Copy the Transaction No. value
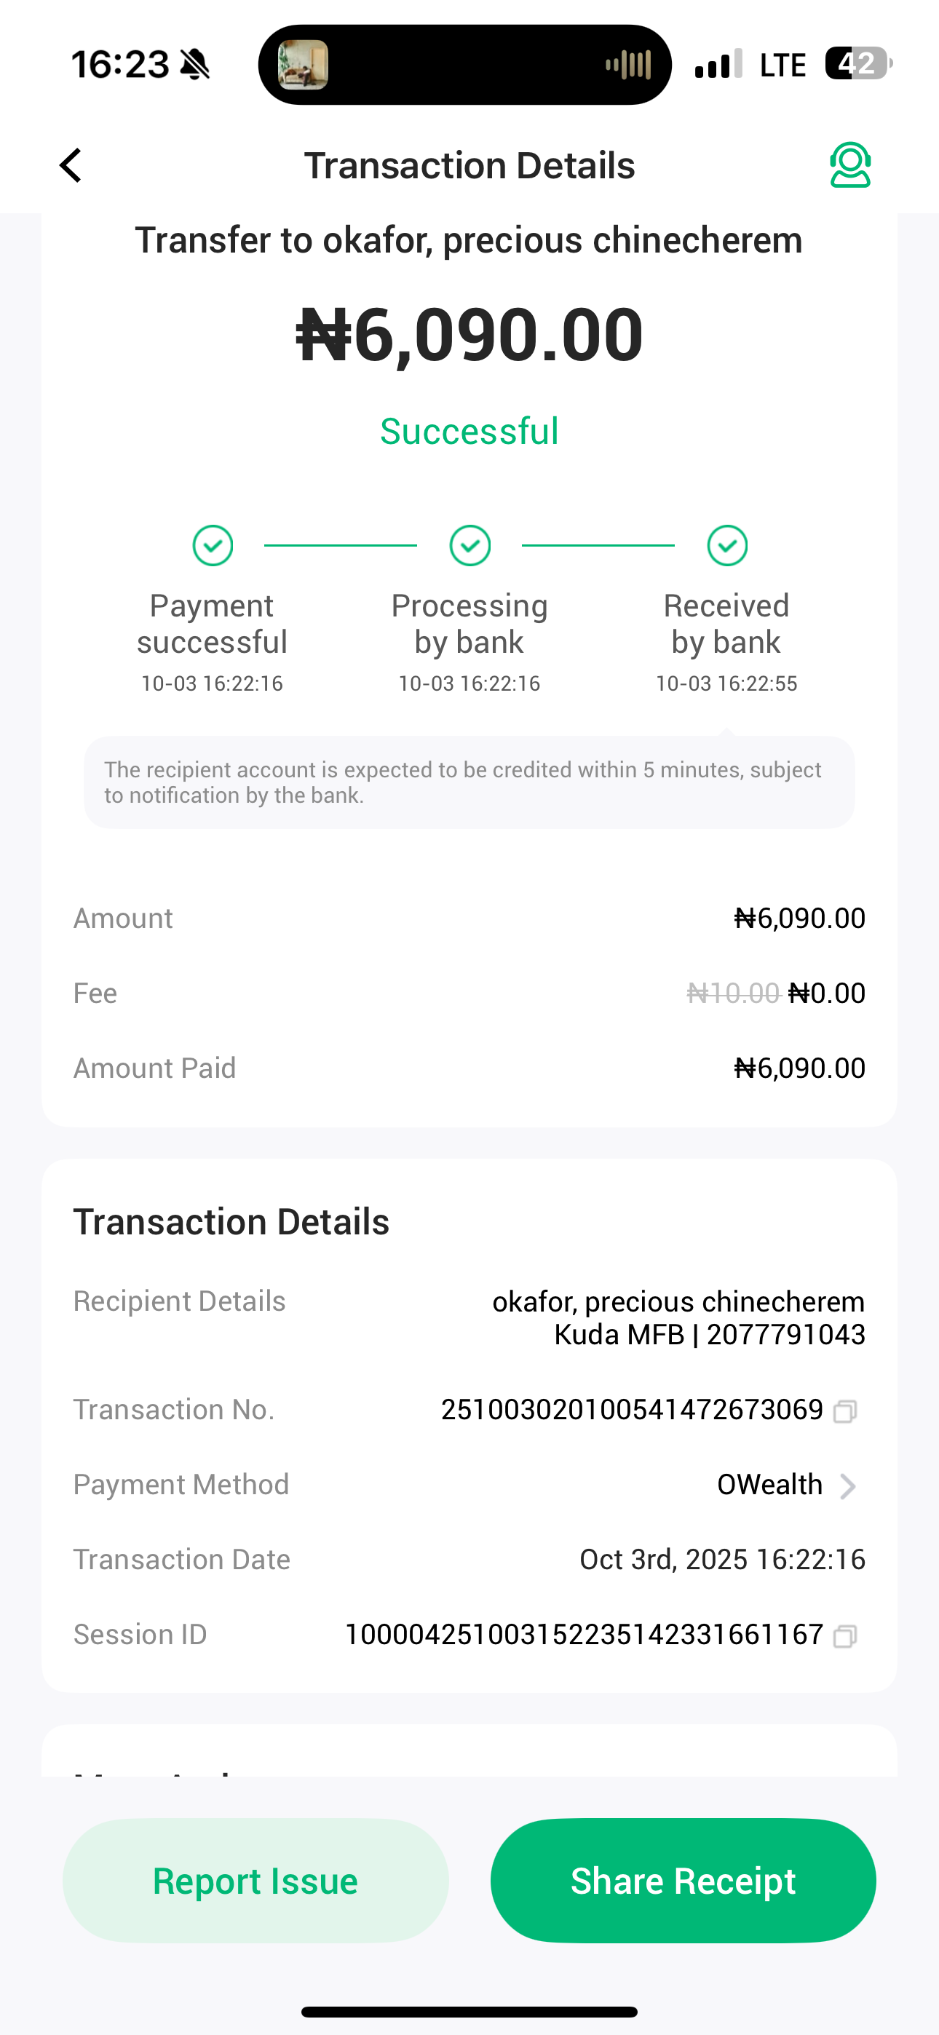 pyautogui.click(x=844, y=1411)
